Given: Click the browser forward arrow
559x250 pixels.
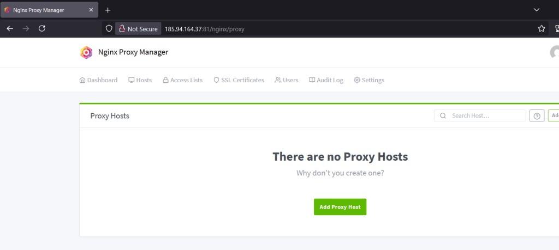Looking at the screenshot, I should coord(26,29).
